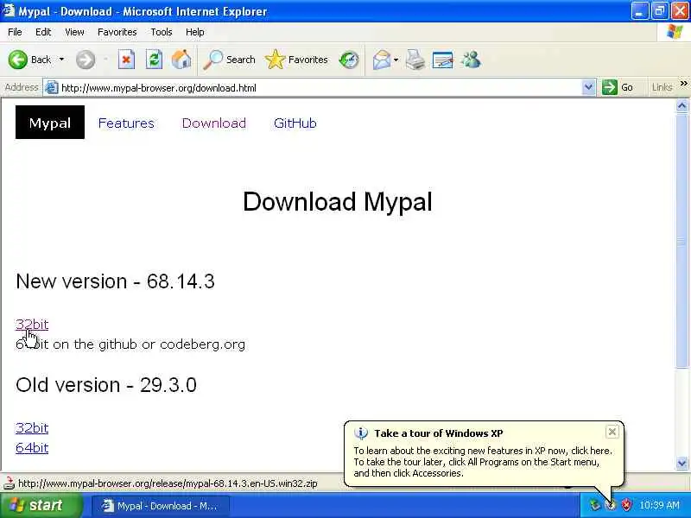691x518 pixels.
Task: Open the Windows start button
Action: [x=41, y=505]
